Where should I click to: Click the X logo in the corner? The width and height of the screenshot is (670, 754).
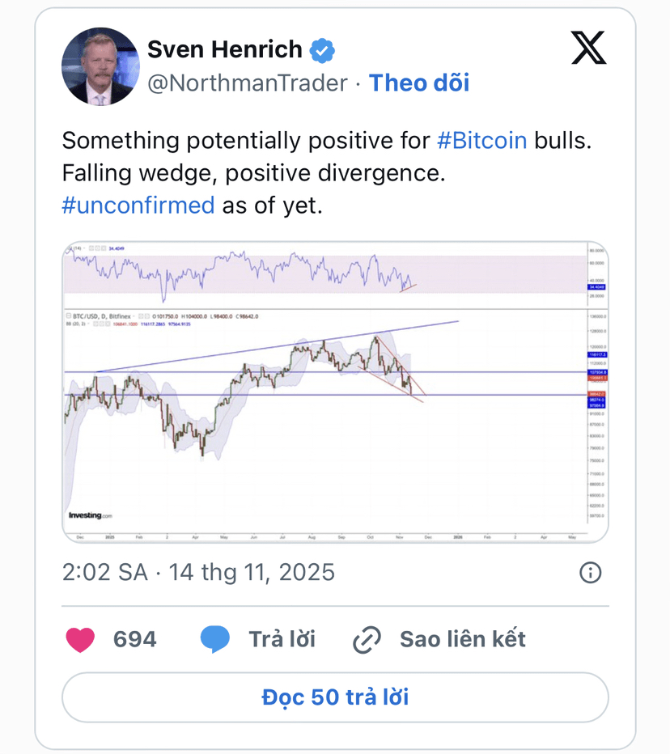tap(588, 48)
